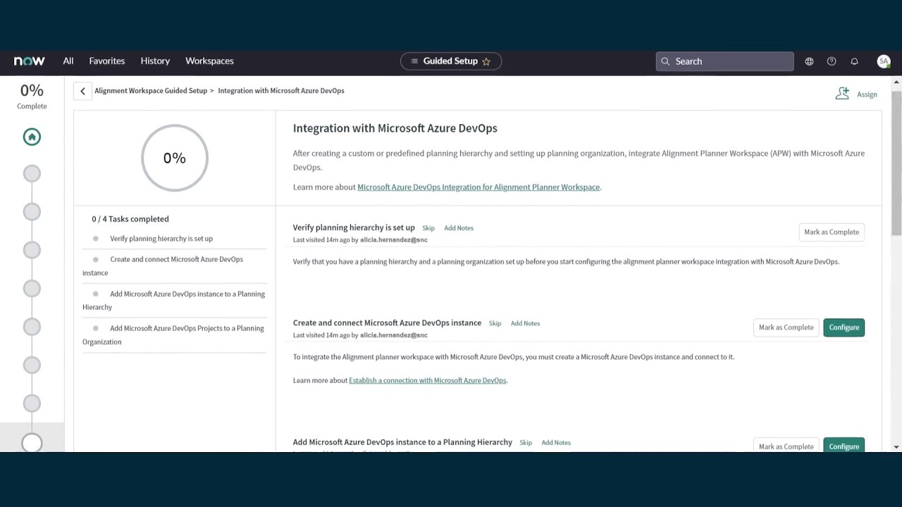This screenshot has height=507, width=902.
Task: Skip the Verify planning hierarchy task
Action: [x=428, y=228]
